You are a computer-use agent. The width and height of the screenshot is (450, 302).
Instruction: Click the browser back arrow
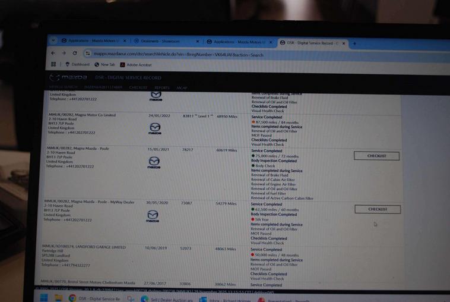[x=53, y=54]
